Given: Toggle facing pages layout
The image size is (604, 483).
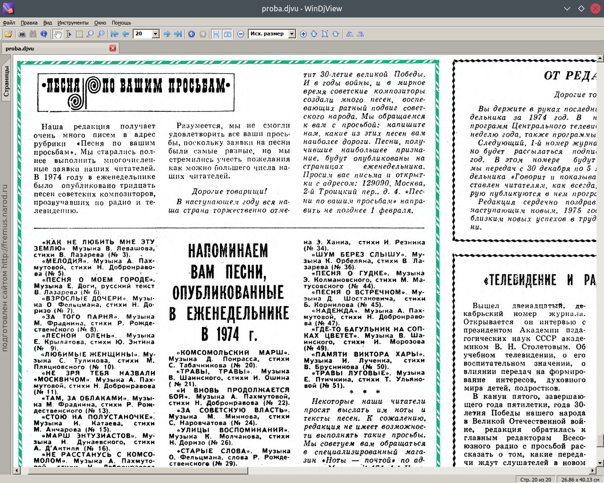Looking at the screenshot, I should (x=227, y=34).
